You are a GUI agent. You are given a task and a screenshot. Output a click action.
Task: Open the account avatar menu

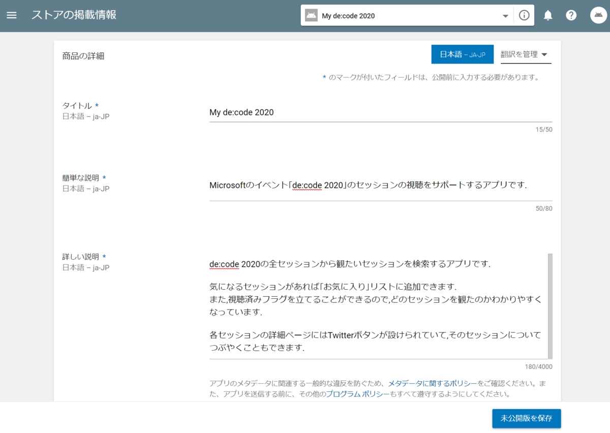pos(598,15)
